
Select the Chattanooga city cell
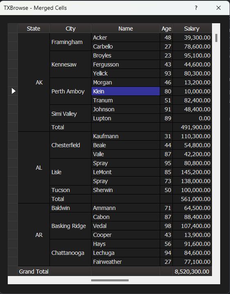70,253
